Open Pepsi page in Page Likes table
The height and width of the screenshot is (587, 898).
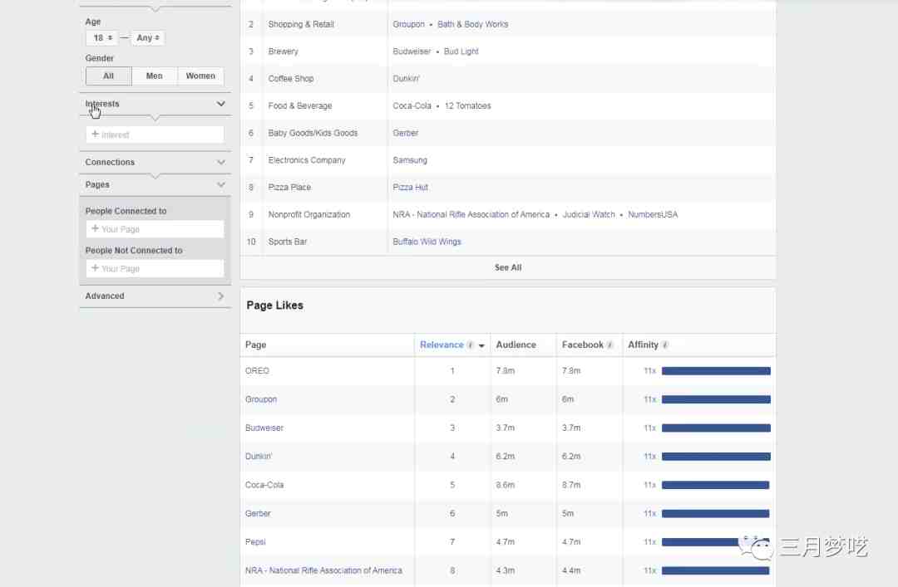pyautogui.click(x=255, y=542)
